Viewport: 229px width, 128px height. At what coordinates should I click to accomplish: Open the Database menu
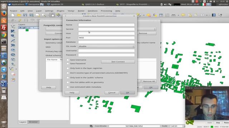93,11
